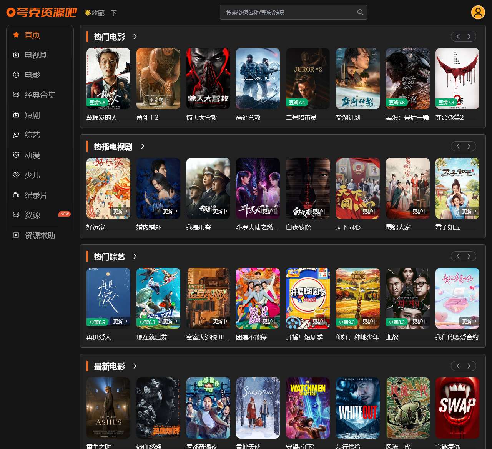The width and height of the screenshot is (492, 449).
Task: Expand 热门综艺 section via its chevron
Action: click(x=135, y=256)
